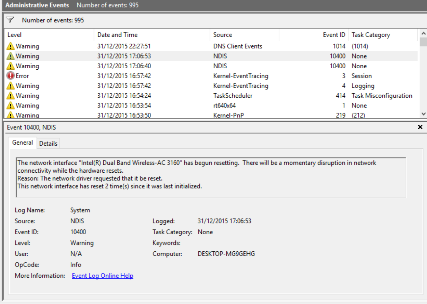Click the 31/12/2015 22:27:51 date cell
This screenshot has width=427, height=304.
[124, 46]
